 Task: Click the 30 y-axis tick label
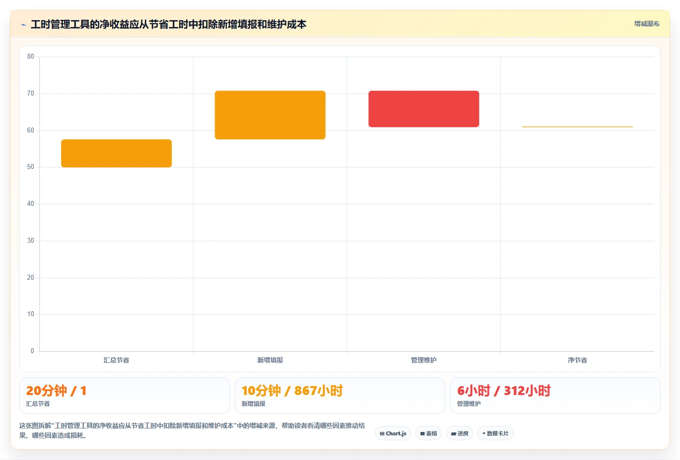tap(31, 241)
